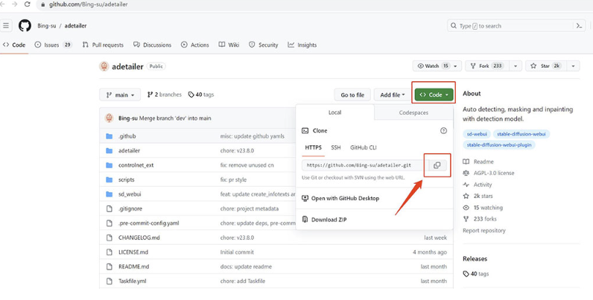This screenshot has height=300, width=593.
Task: Click the Fork button
Action: (486, 66)
